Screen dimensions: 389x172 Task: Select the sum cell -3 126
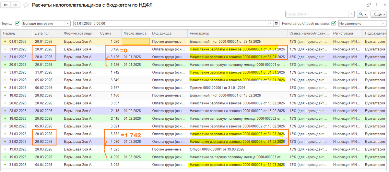click(109, 57)
